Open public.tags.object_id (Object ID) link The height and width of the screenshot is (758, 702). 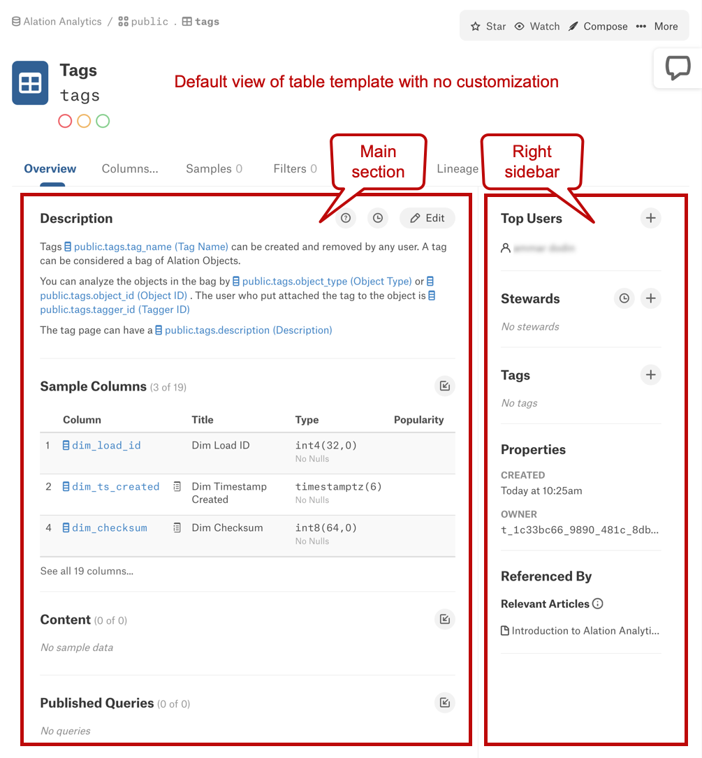click(x=114, y=296)
